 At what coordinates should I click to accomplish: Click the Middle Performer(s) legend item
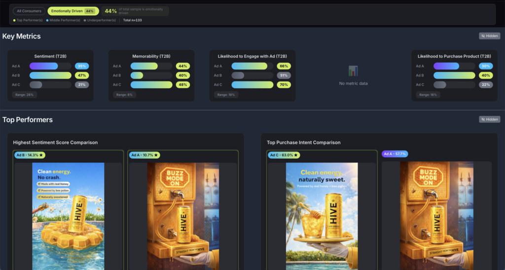(x=63, y=20)
